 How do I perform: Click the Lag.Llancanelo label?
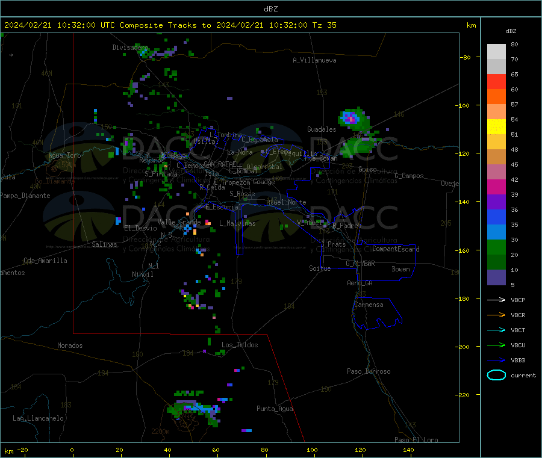(38, 418)
